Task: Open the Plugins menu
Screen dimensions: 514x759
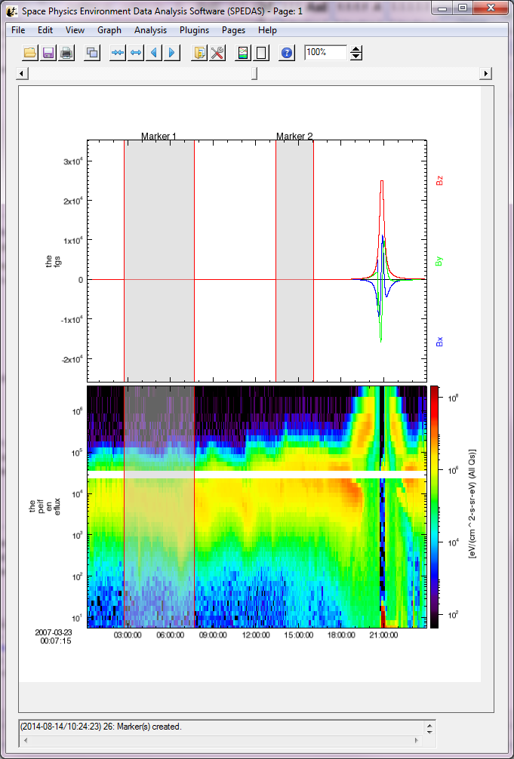Action: tap(194, 30)
